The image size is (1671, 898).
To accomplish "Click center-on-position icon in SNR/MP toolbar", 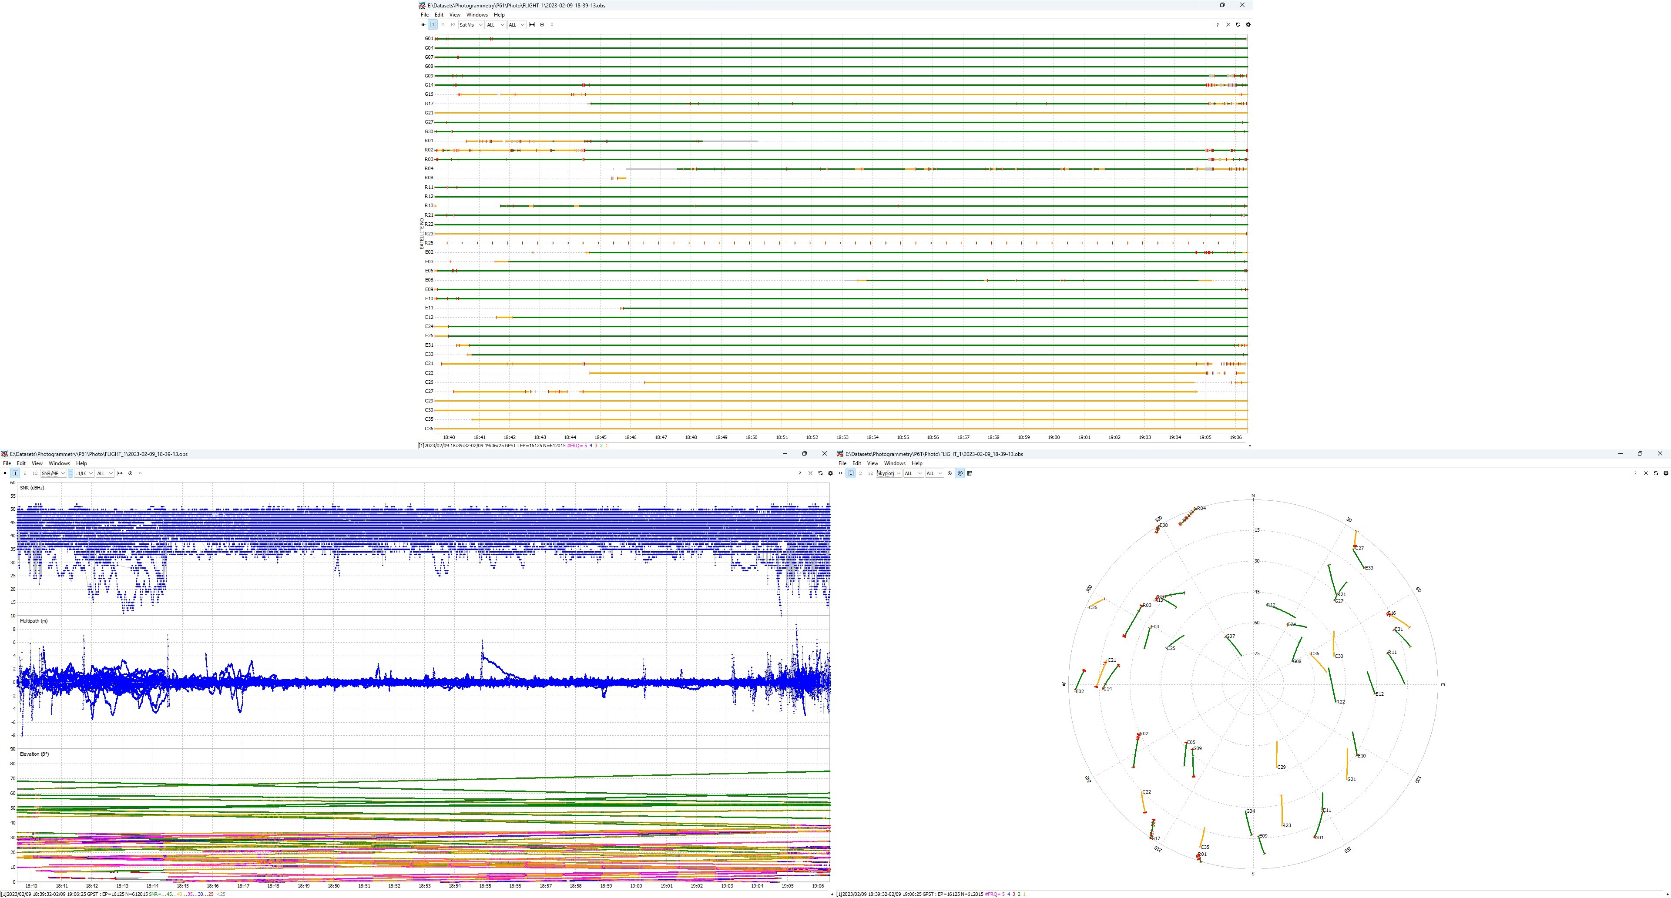I will click(x=131, y=473).
